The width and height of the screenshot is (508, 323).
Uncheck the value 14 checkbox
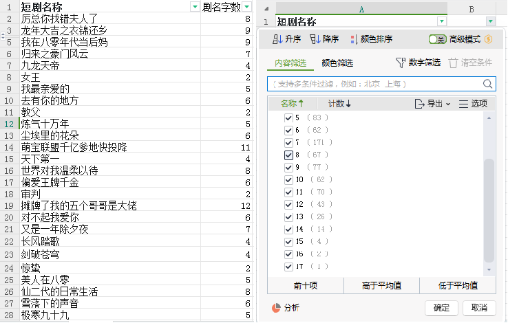(x=288, y=230)
